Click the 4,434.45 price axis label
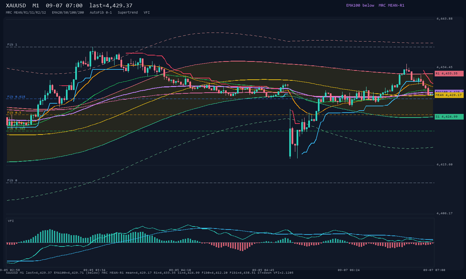This screenshot has width=466, height=279. [444, 67]
